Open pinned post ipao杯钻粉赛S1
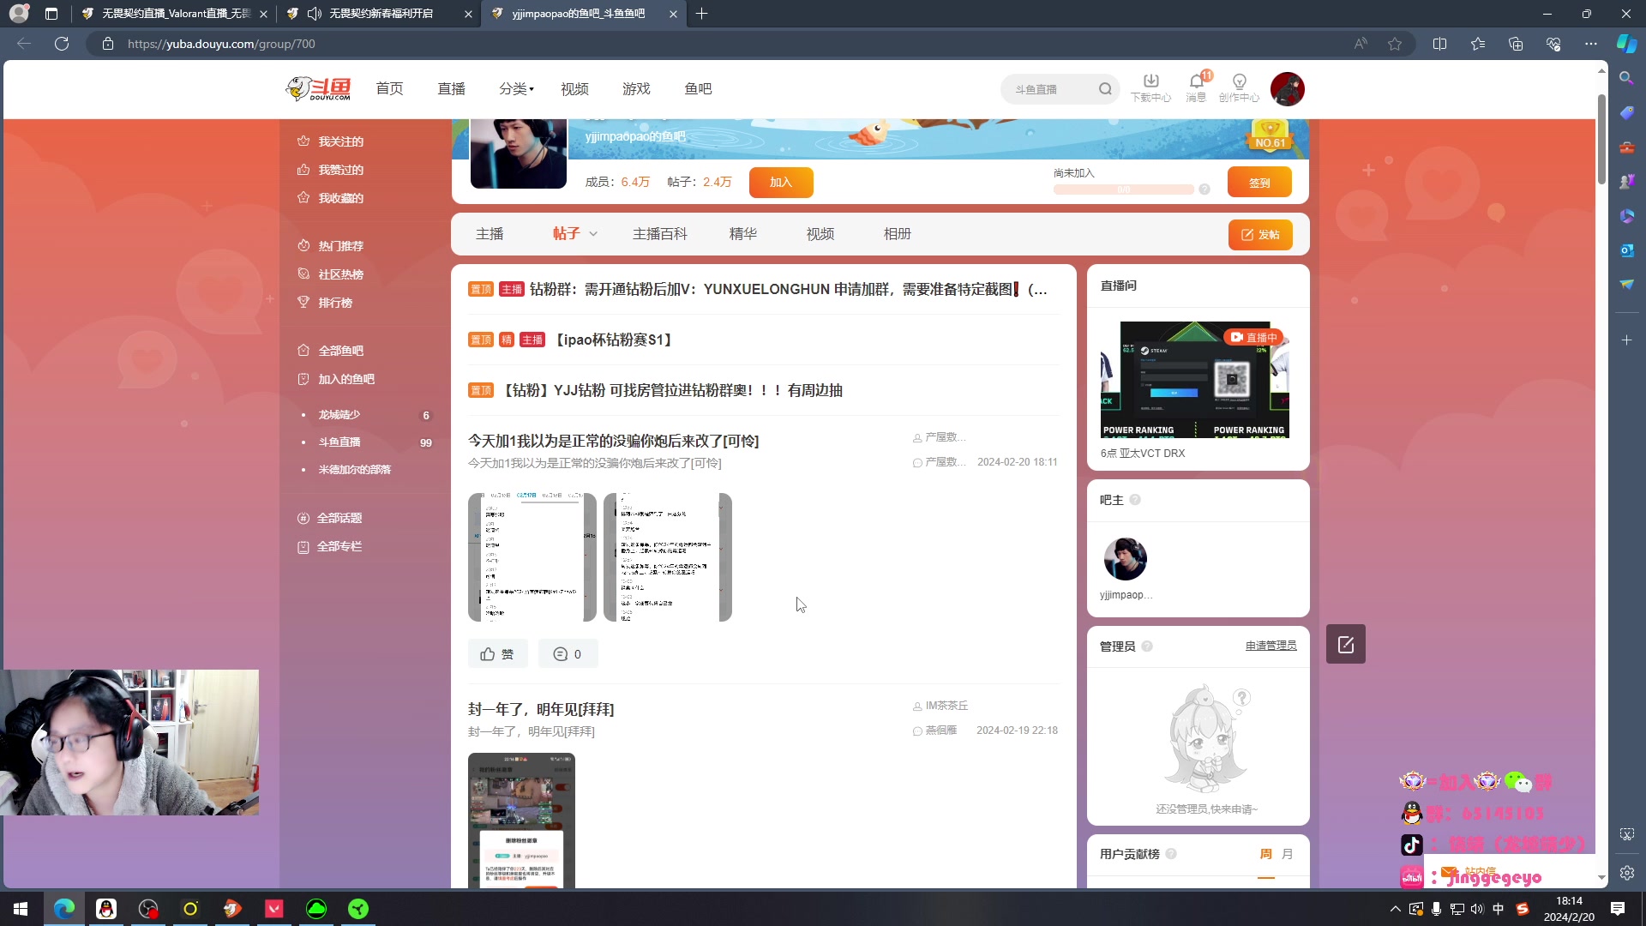This screenshot has width=1646, height=926. pyautogui.click(x=614, y=340)
